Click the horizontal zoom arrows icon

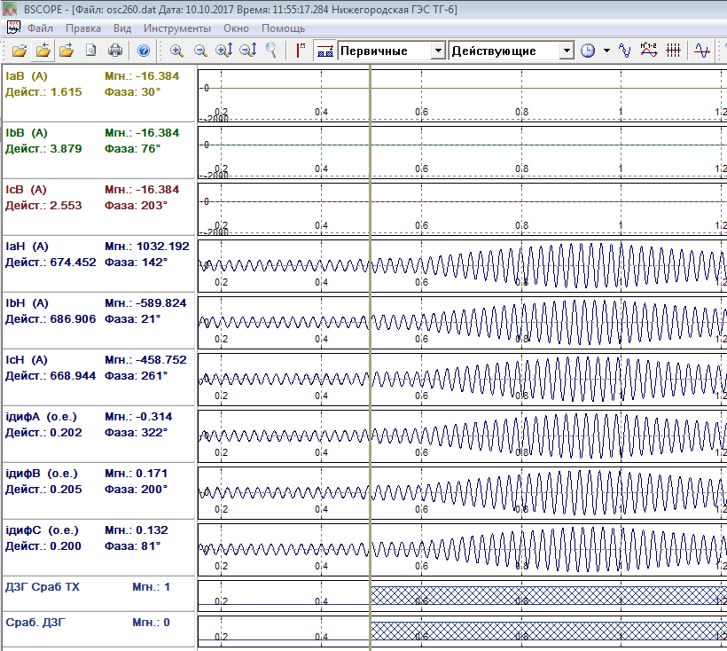224,51
